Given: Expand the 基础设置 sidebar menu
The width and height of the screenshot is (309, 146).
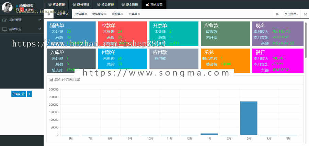Looking at the screenshot, I should click(22, 29).
